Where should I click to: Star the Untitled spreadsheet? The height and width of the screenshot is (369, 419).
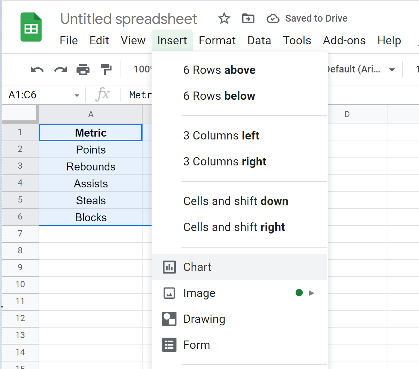224,18
